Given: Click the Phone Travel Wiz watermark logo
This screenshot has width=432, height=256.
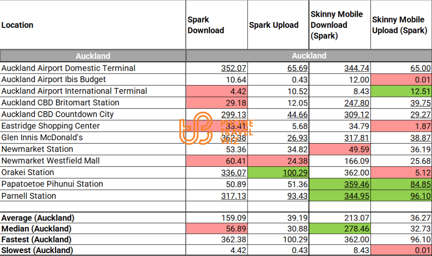Looking at the screenshot, I should click(215, 129).
